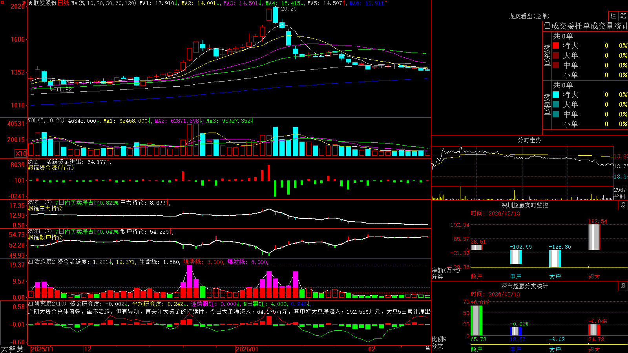
Task: Click the 2025/11 timeline marker
Action: pos(42,349)
